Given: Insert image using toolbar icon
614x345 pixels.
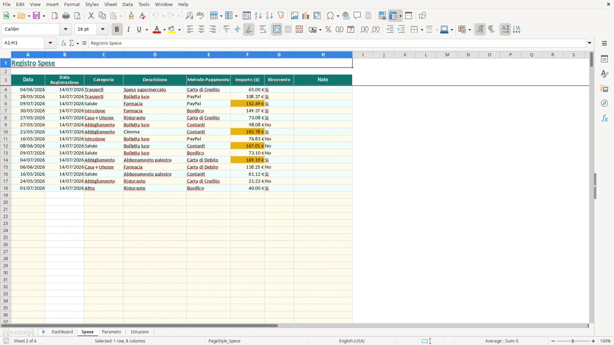Looking at the screenshot, I should point(295,16).
